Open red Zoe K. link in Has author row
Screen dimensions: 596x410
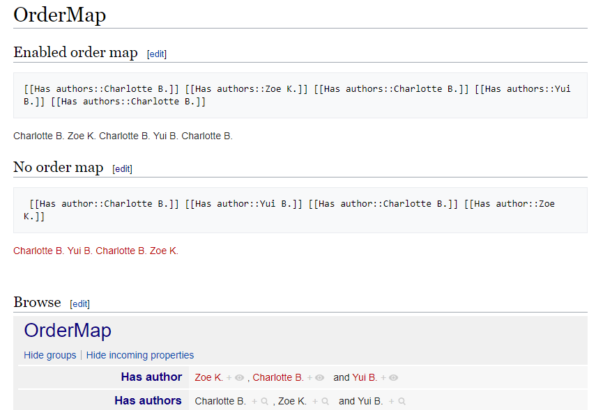(208, 378)
